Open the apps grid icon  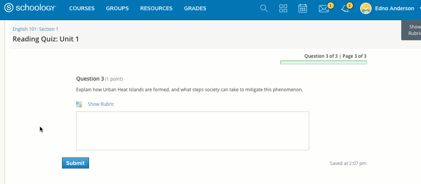click(x=283, y=8)
